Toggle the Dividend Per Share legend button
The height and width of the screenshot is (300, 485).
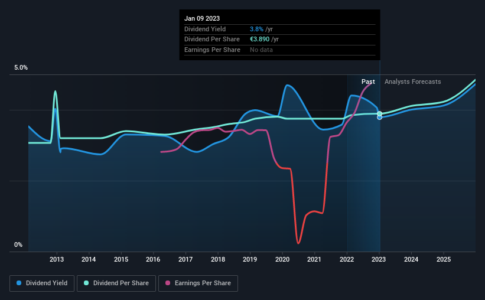click(x=116, y=283)
